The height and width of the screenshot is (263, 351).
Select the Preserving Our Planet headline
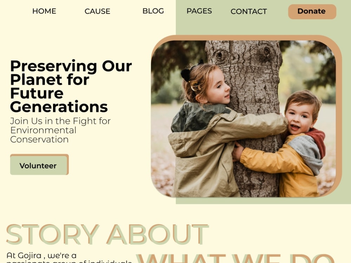71,86
